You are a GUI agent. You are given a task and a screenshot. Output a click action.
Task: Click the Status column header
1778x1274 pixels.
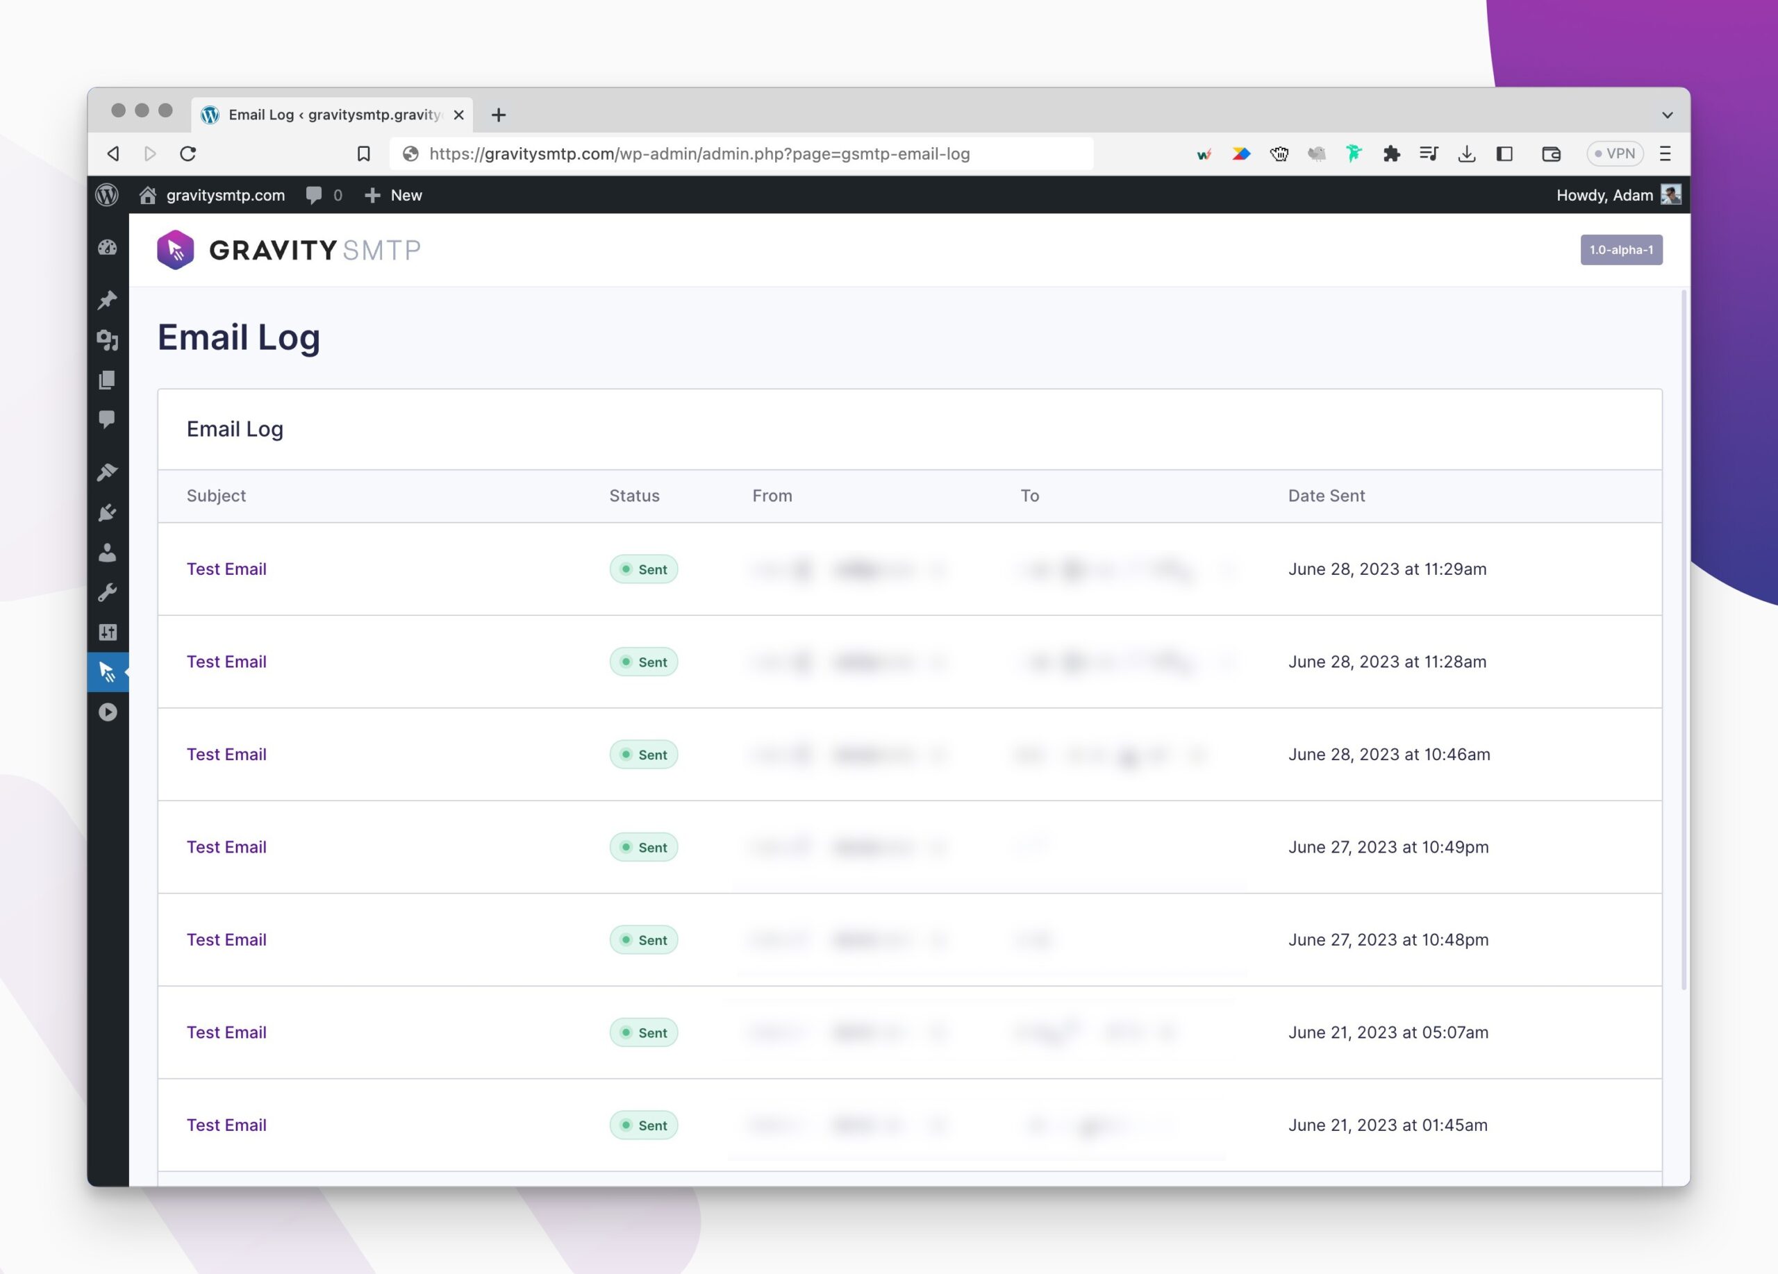pyautogui.click(x=634, y=496)
